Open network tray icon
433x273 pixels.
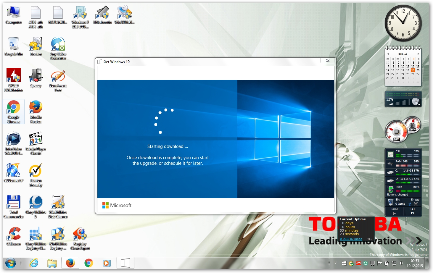[394, 263]
